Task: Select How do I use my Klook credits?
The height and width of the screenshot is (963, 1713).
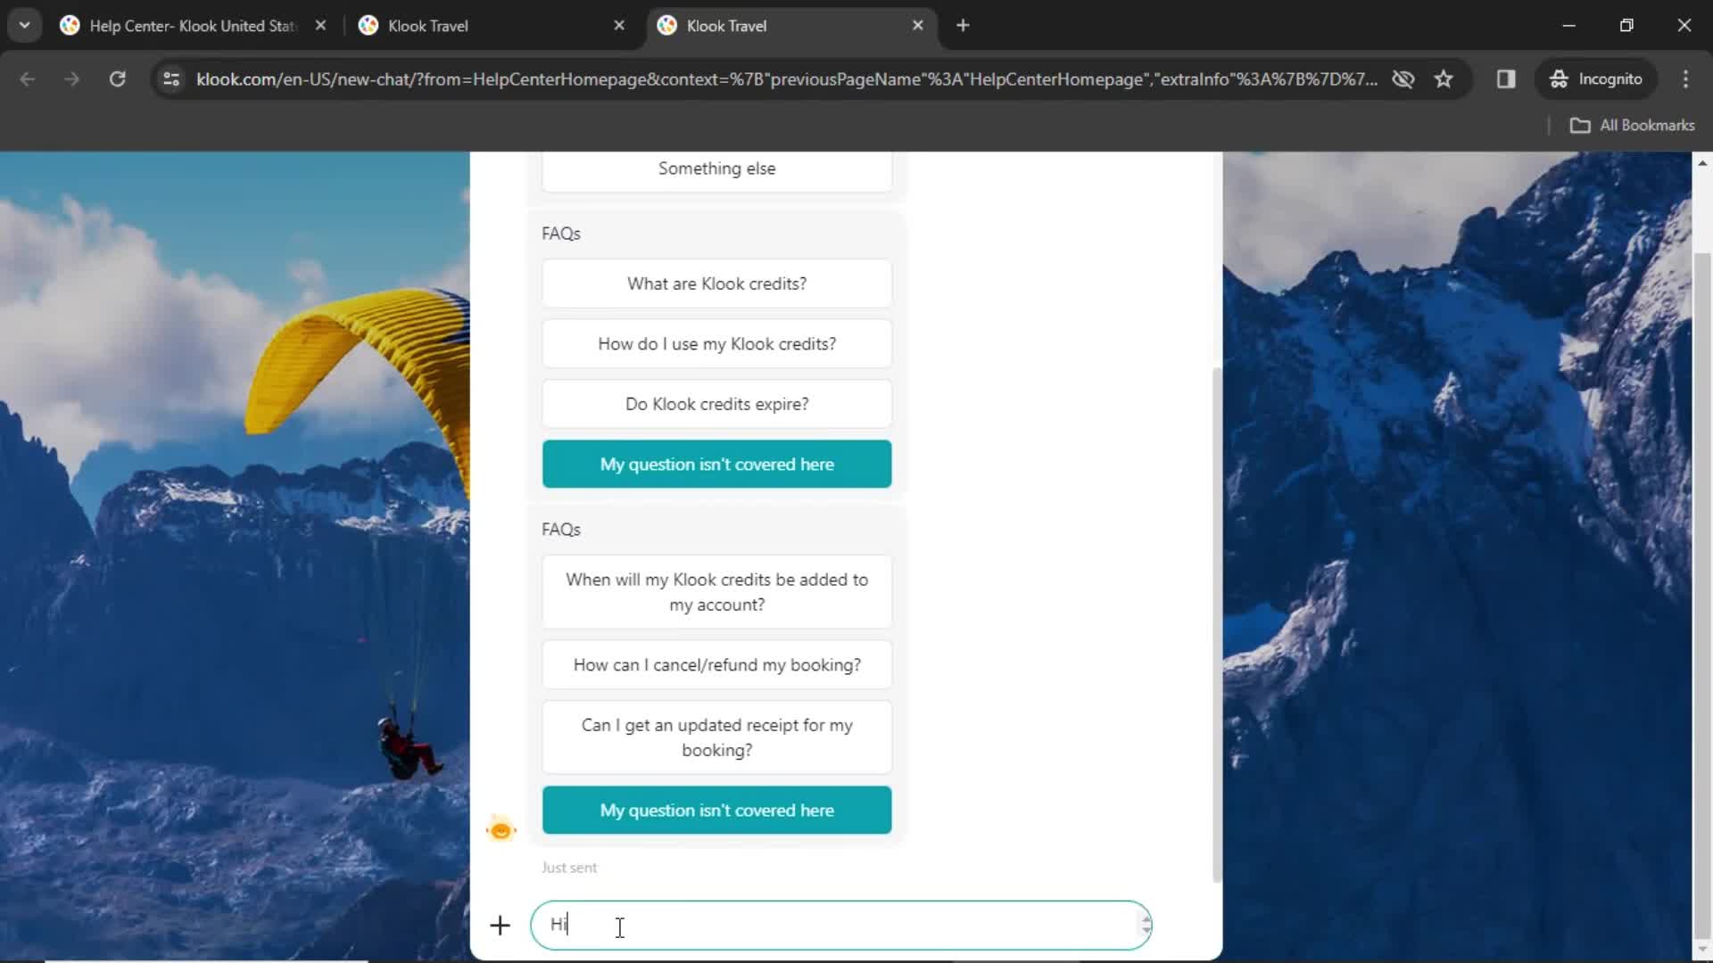Action: pyautogui.click(x=716, y=344)
